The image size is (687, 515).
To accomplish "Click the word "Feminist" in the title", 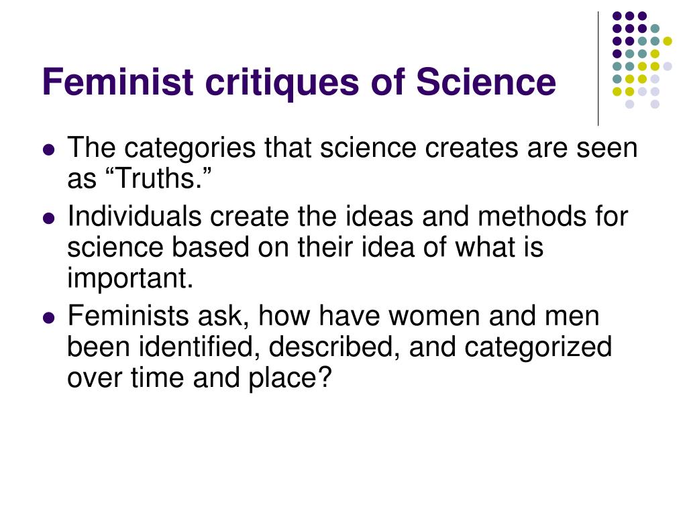I will (x=118, y=81).
